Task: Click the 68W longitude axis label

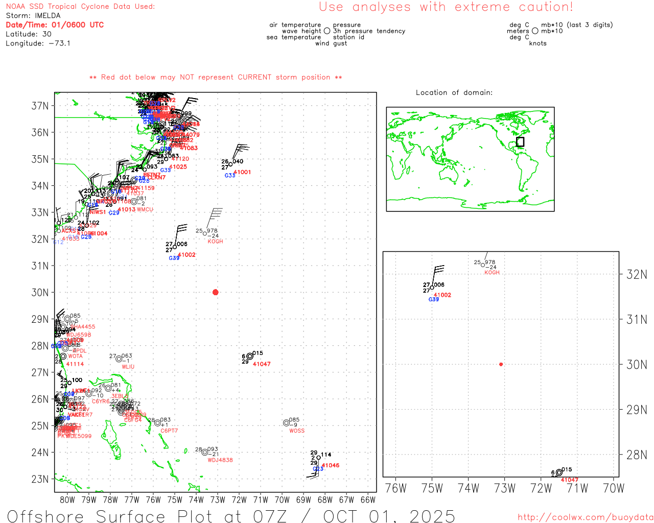Action: click(325, 500)
